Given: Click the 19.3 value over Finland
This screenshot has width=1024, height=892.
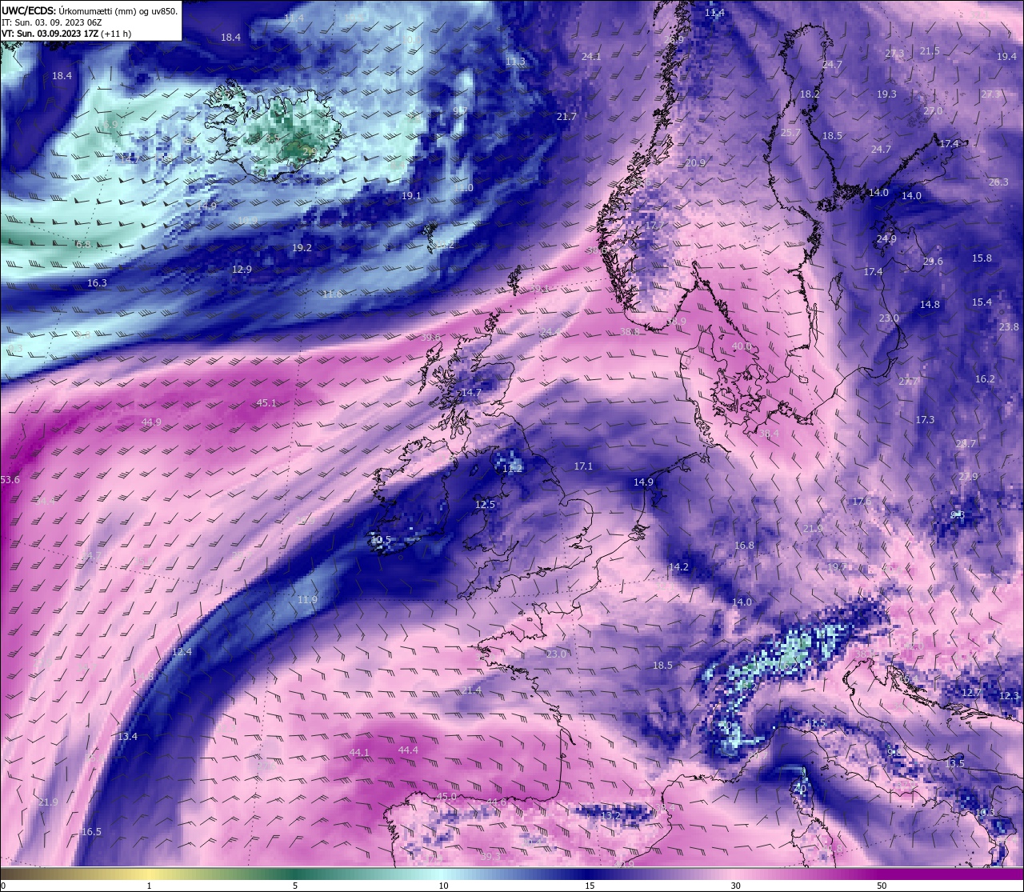Looking at the screenshot, I should (886, 94).
